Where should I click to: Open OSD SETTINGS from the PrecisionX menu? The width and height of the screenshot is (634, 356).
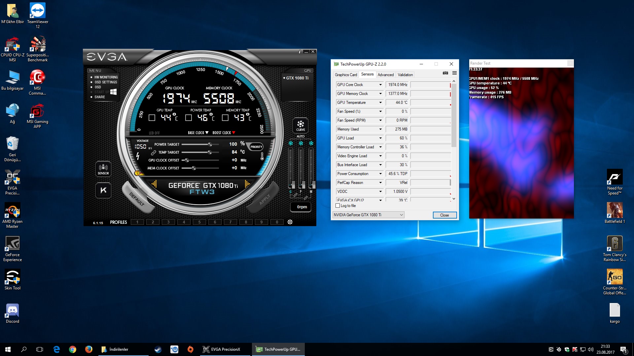coord(106,82)
